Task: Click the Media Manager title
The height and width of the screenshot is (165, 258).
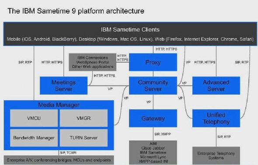Action: [59, 105]
